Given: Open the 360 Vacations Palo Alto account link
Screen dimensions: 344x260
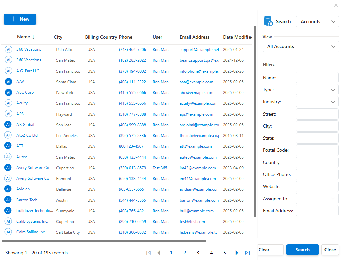Looking at the screenshot, I should (x=29, y=49).
